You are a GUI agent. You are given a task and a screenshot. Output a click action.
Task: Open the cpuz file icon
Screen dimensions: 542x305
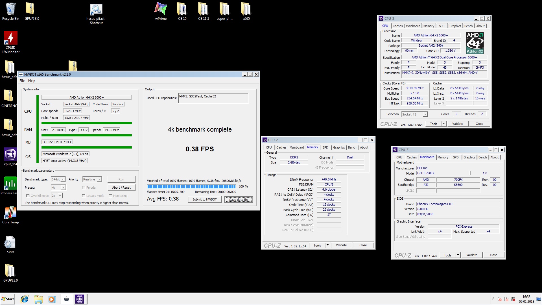[10, 244]
